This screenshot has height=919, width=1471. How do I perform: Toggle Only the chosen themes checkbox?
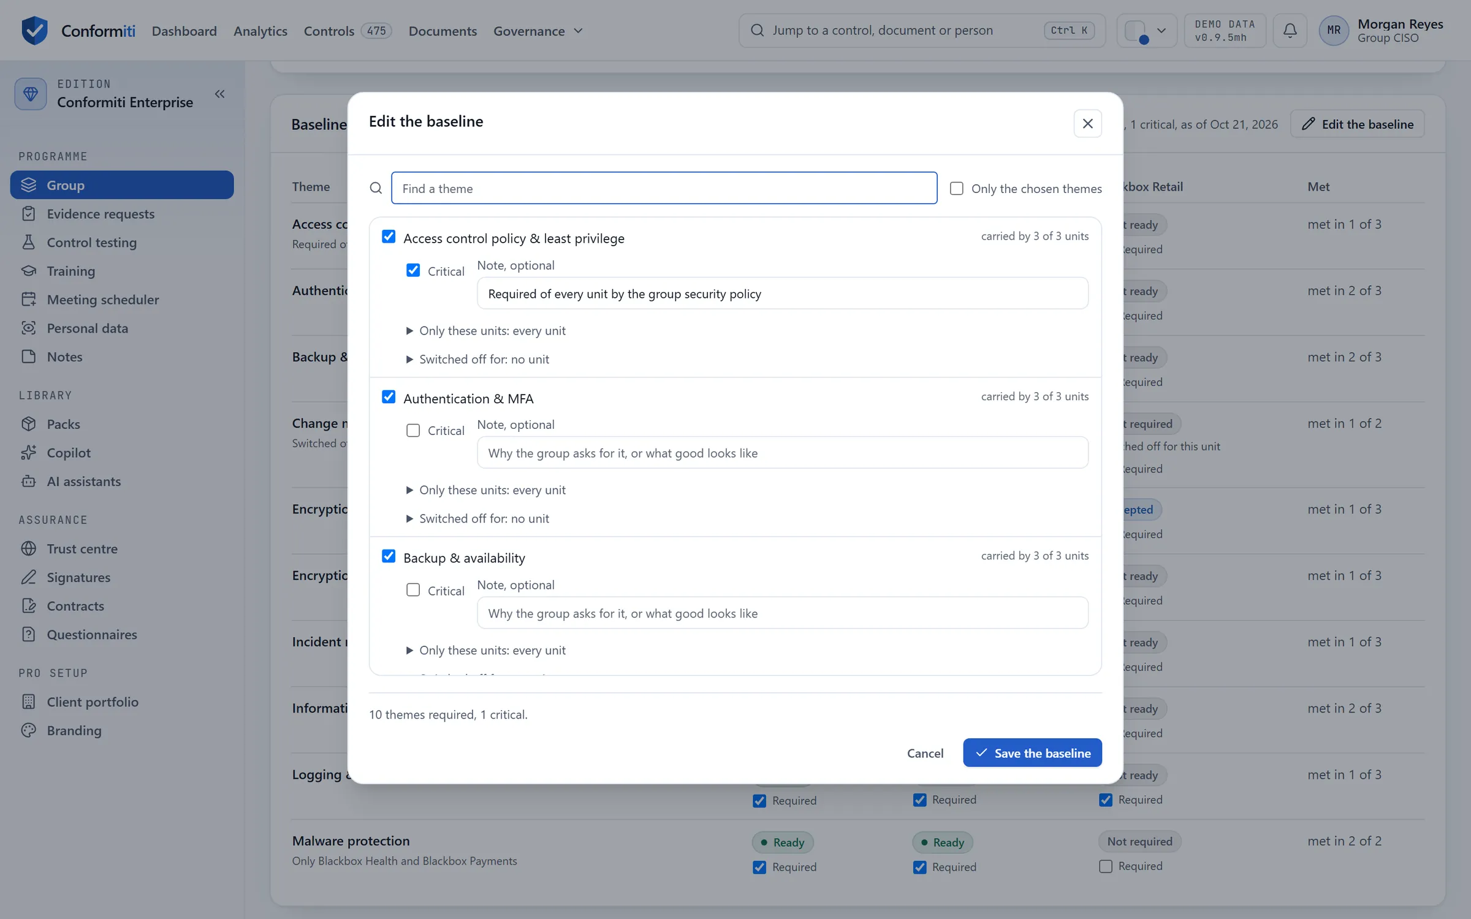tap(956, 188)
